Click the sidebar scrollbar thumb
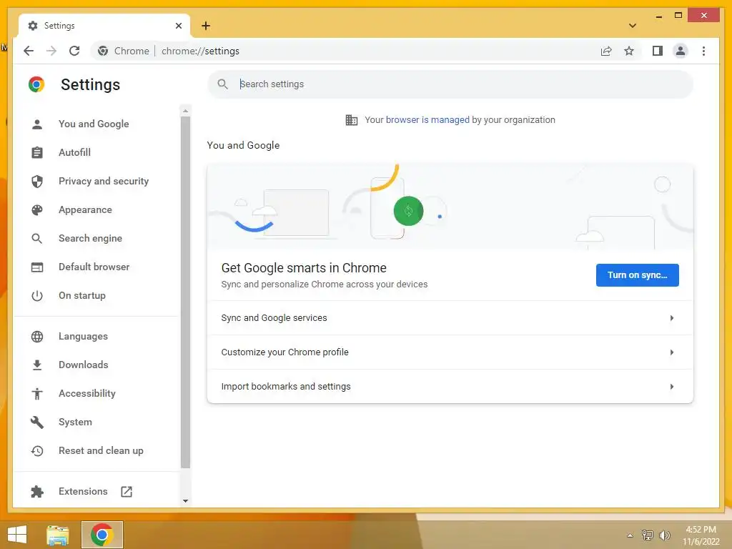The width and height of the screenshot is (732, 549). coord(185,292)
